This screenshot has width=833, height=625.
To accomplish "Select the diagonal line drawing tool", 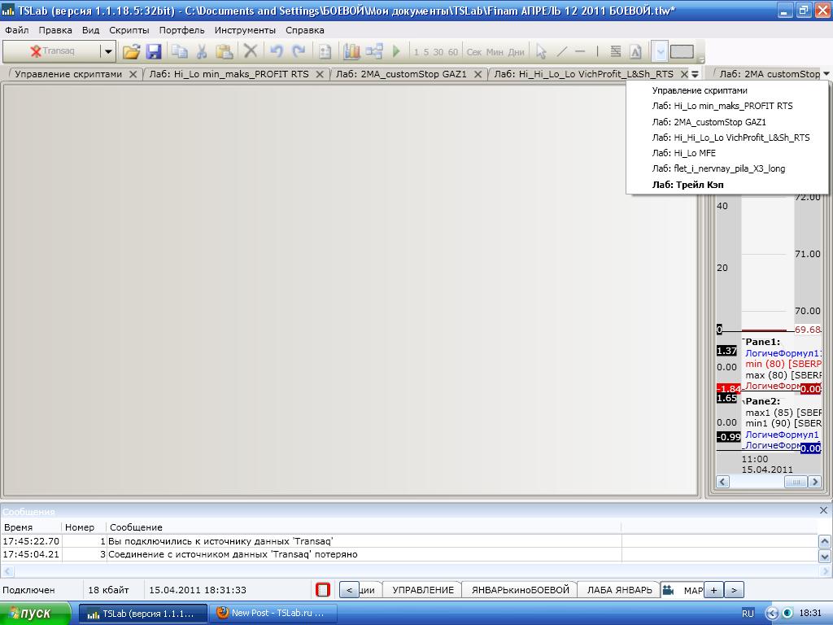I will point(561,51).
